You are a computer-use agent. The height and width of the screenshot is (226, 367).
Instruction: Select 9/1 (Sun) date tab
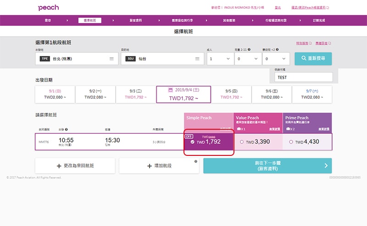pyautogui.click(x=55, y=94)
